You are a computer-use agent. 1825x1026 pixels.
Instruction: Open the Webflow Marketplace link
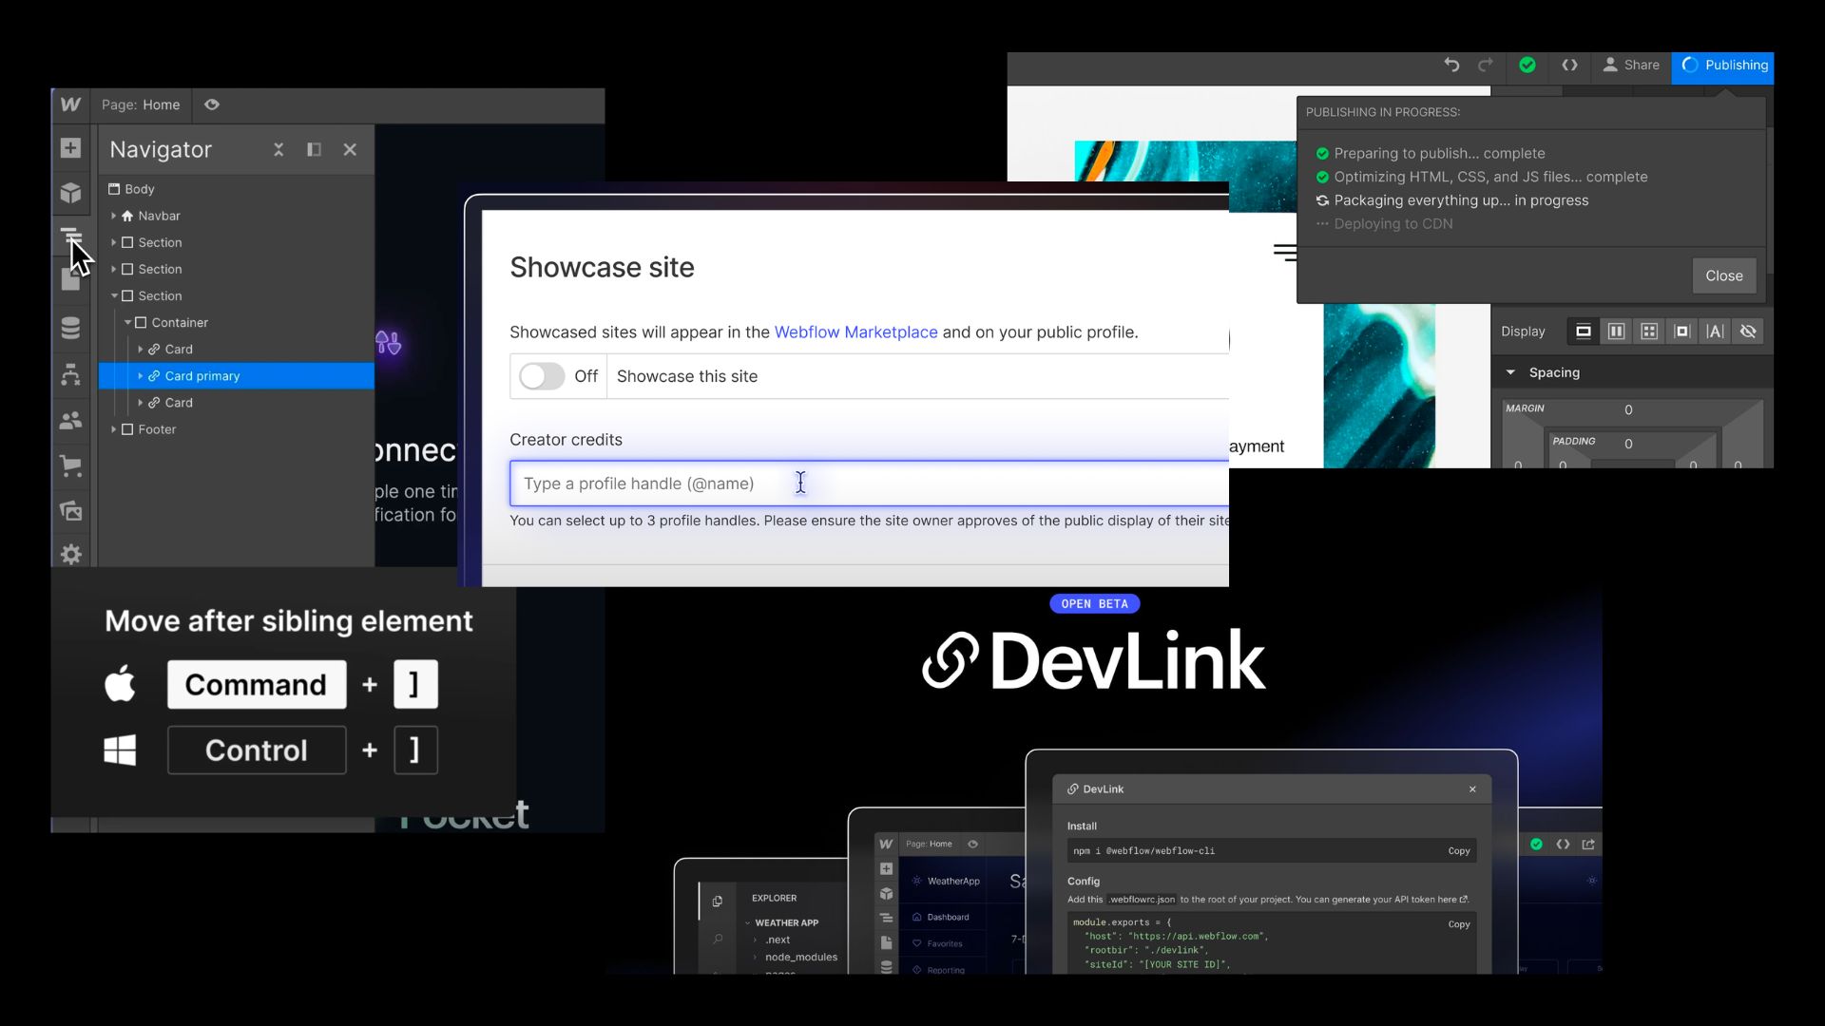[855, 332]
